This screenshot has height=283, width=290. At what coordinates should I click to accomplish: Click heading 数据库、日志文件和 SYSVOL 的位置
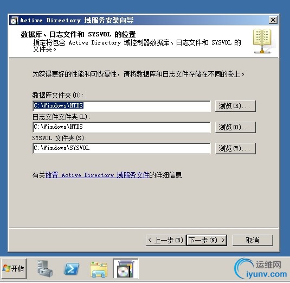pos(78,34)
